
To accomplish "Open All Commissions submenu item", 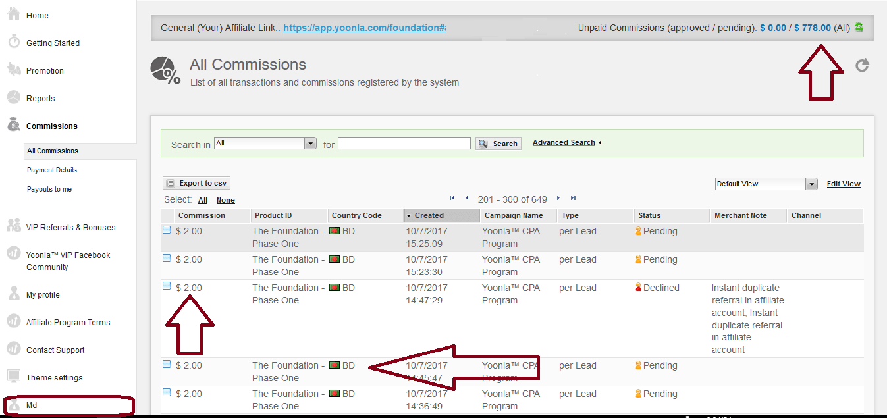I will (53, 151).
